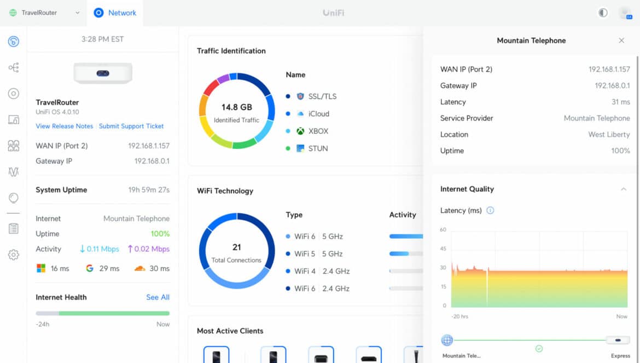Click the 3:28 PM EST timestamp
This screenshot has height=363, width=640.
point(102,39)
